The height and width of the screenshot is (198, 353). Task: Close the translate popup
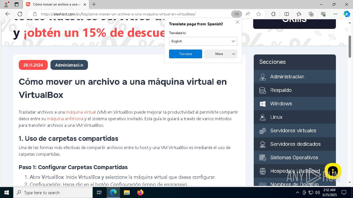(237, 22)
